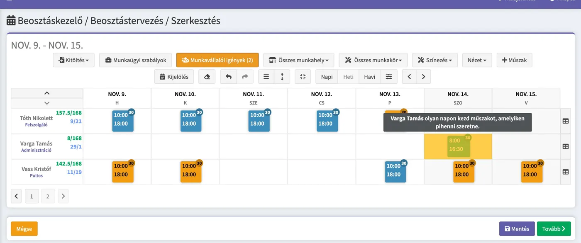Click the pagination next page arrow
581x243 pixels.
[63, 196]
